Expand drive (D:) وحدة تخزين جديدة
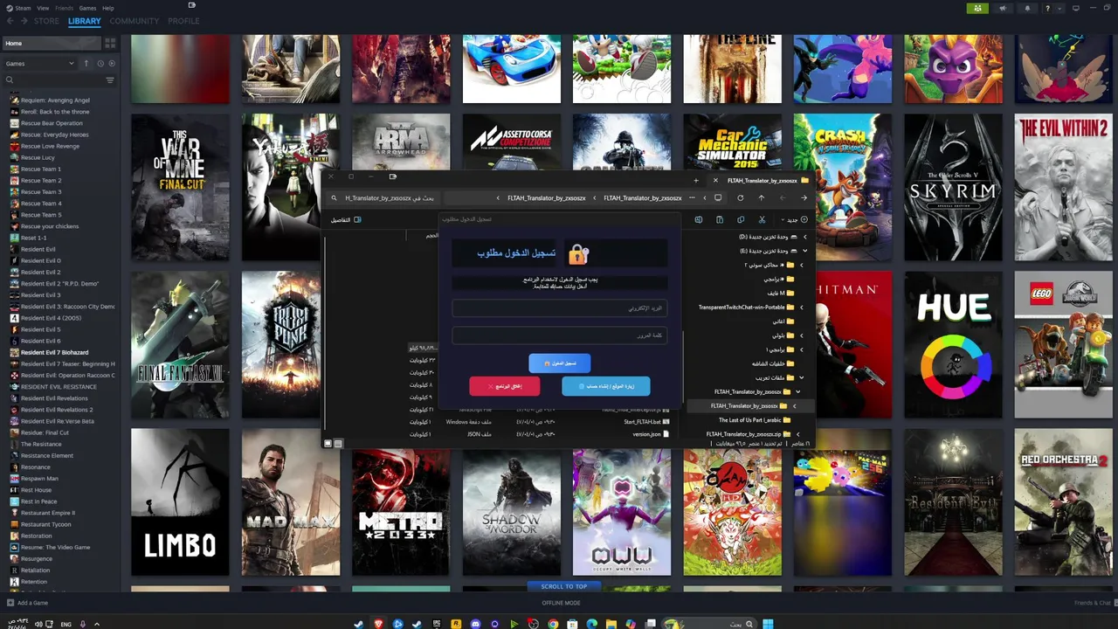Viewport: 1118px width, 629px height. (804, 237)
